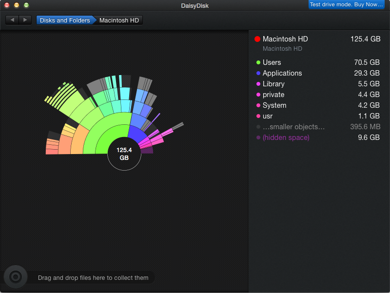390x293 pixels.
Task: Click the pink dot beside private
Action: [x=258, y=95]
